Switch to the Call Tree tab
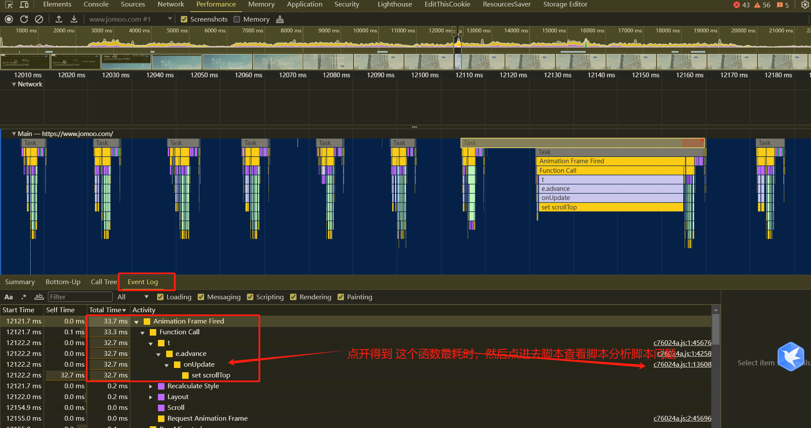Image resolution: width=811 pixels, height=428 pixels. coord(104,282)
